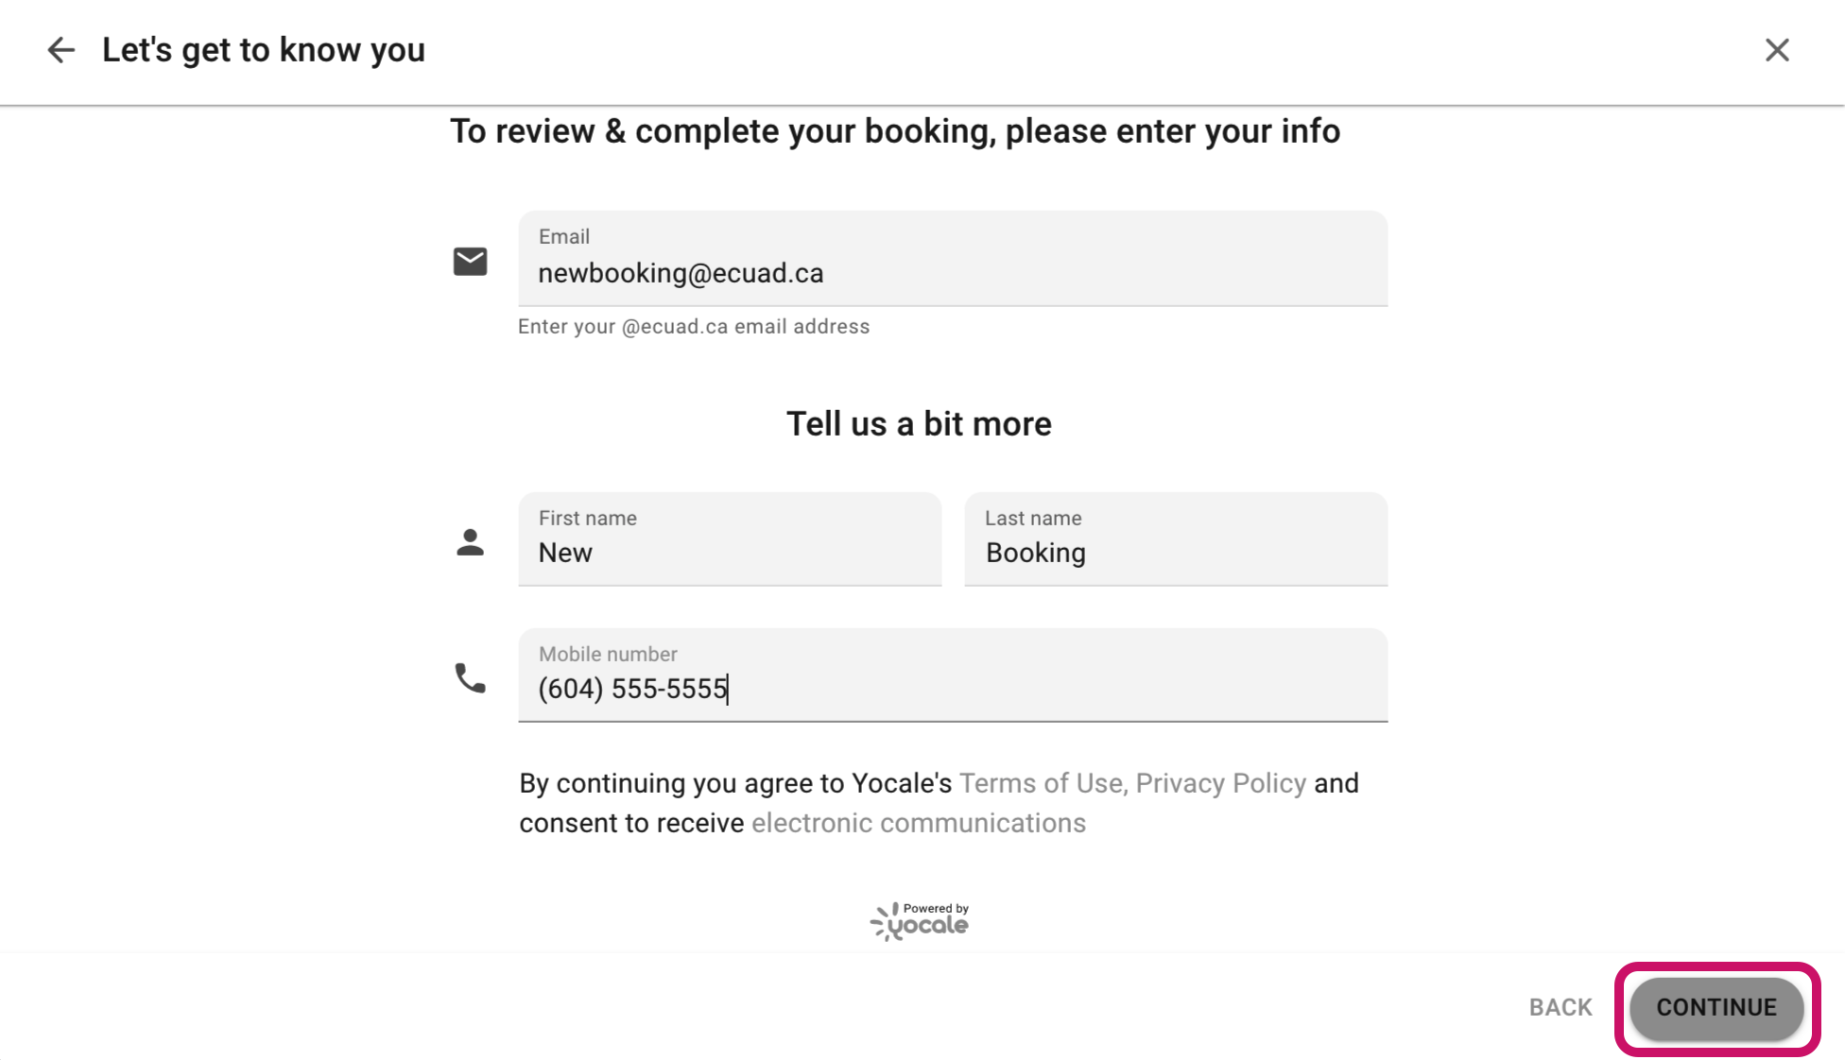Click the "To review & complete your booking" heading
1845x1060 pixels.
[895, 131]
